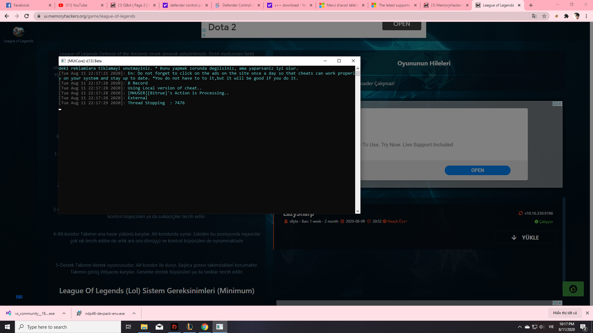Click the Hiển thị tất cả button
The width and height of the screenshot is (593, 333).
click(565, 313)
